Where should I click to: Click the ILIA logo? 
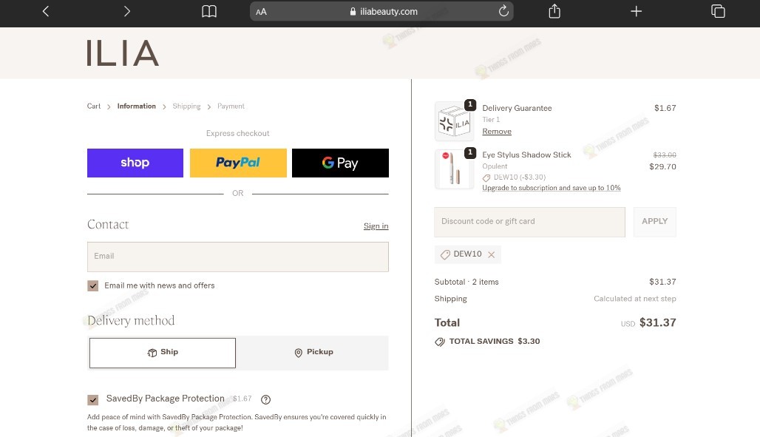pyautogui.click(x=123, y=52)
